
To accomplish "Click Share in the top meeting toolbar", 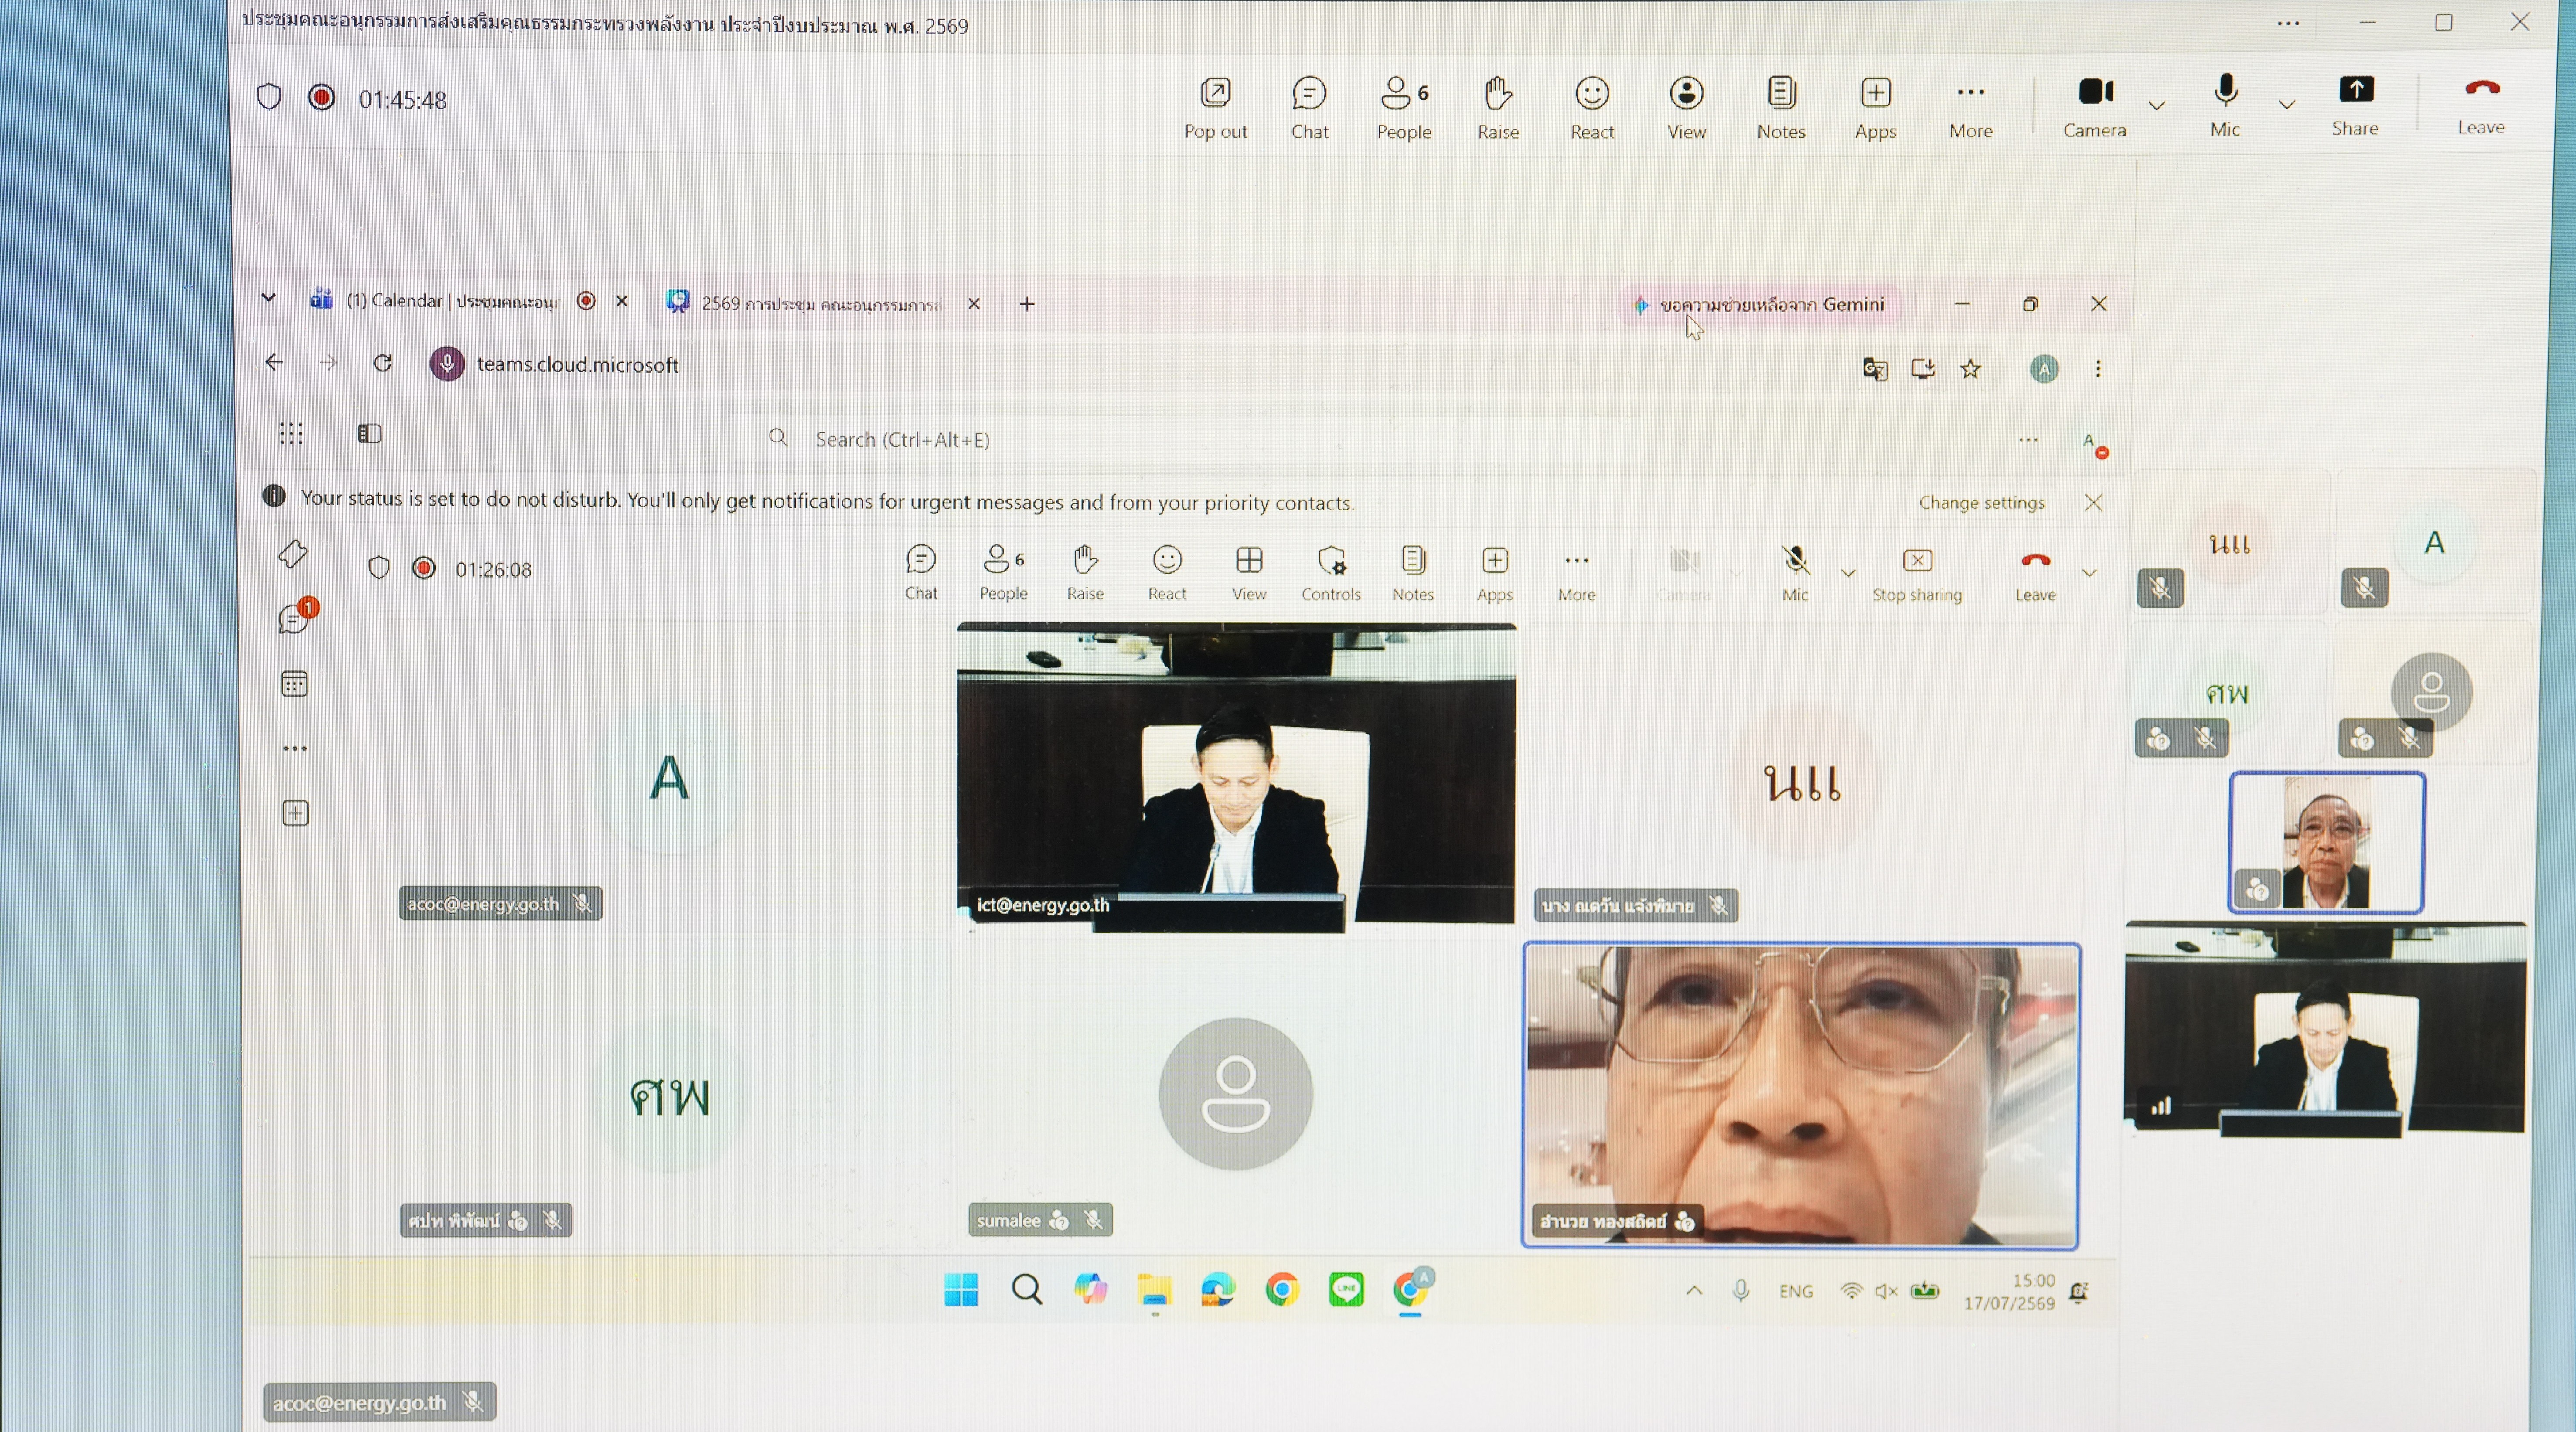I will [2355, 105].
